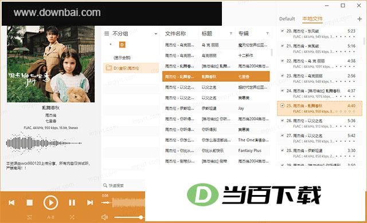Viewport: 367px width, 223px height.
Task: Select playlist track 26 lasting 5:36
Action: (319, 123)
